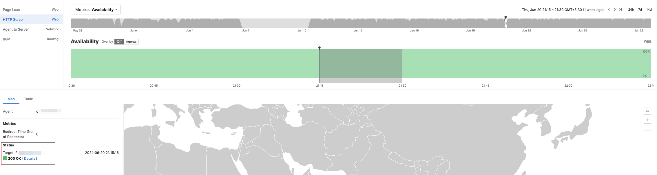The image size is (657, 175).
Task: Reset the map view with the home icon
Action: tap(647, 111)
